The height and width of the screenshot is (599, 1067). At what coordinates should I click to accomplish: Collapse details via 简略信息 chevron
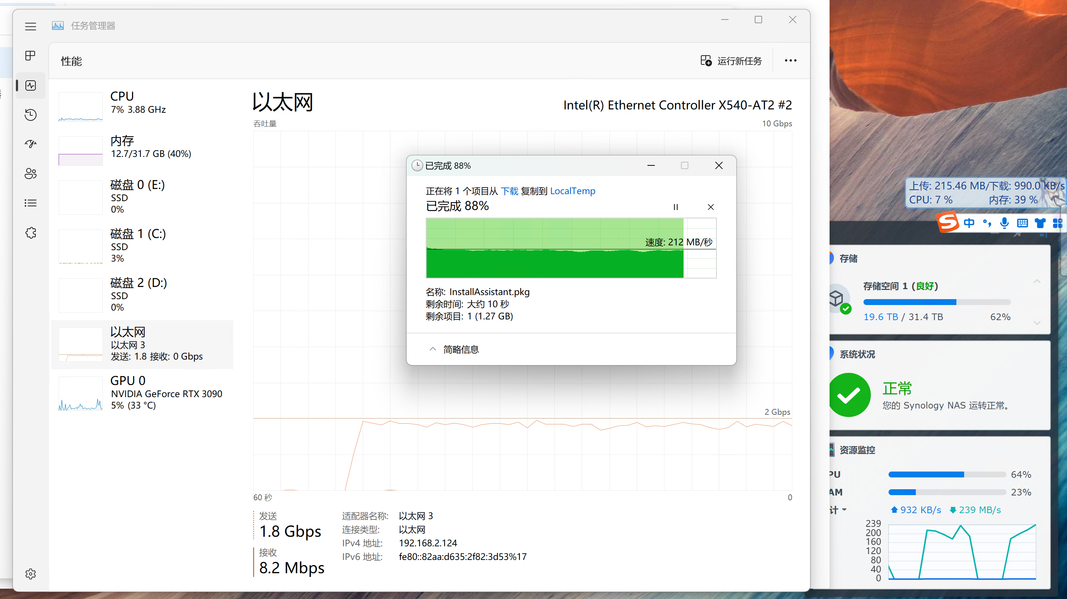(x=433, y=349)
